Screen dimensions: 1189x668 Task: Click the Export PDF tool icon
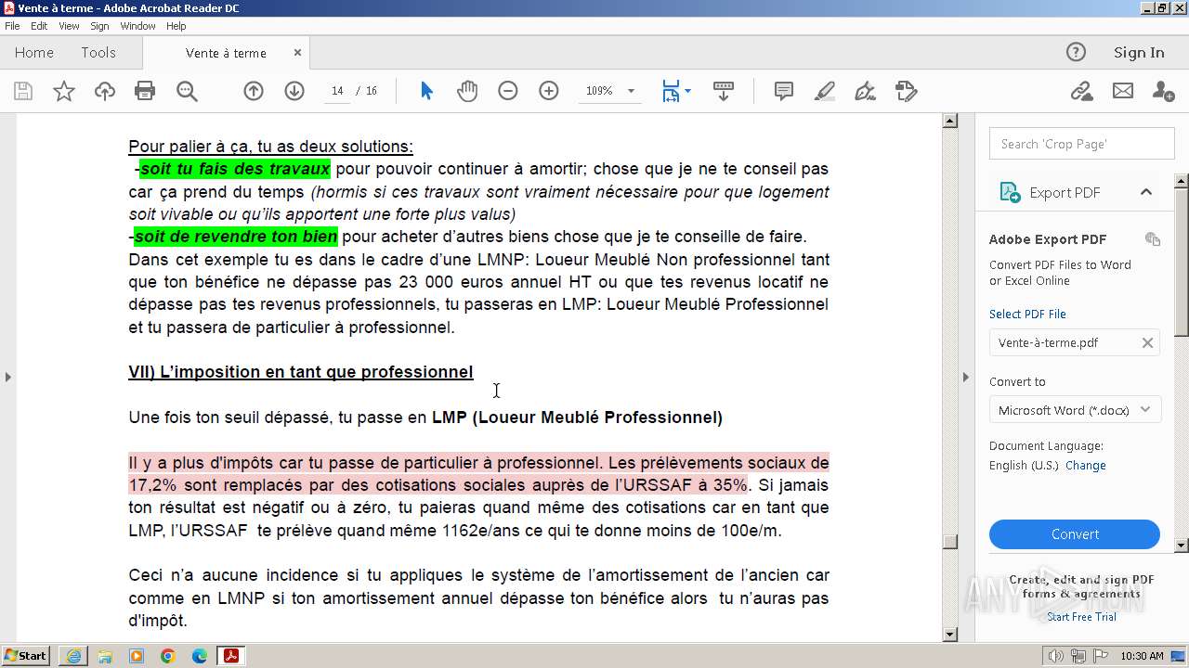[1010, 192]
